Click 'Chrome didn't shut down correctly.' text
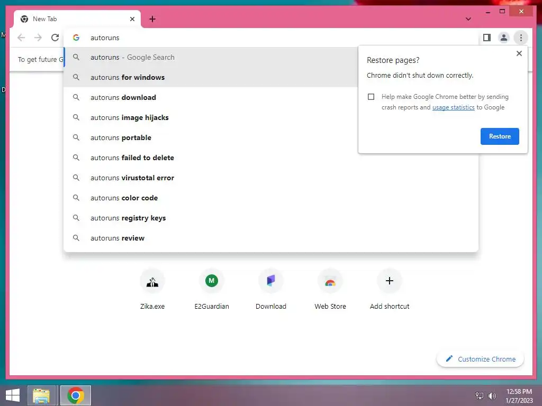Screen dimensions: 542x406 (420, 75)
